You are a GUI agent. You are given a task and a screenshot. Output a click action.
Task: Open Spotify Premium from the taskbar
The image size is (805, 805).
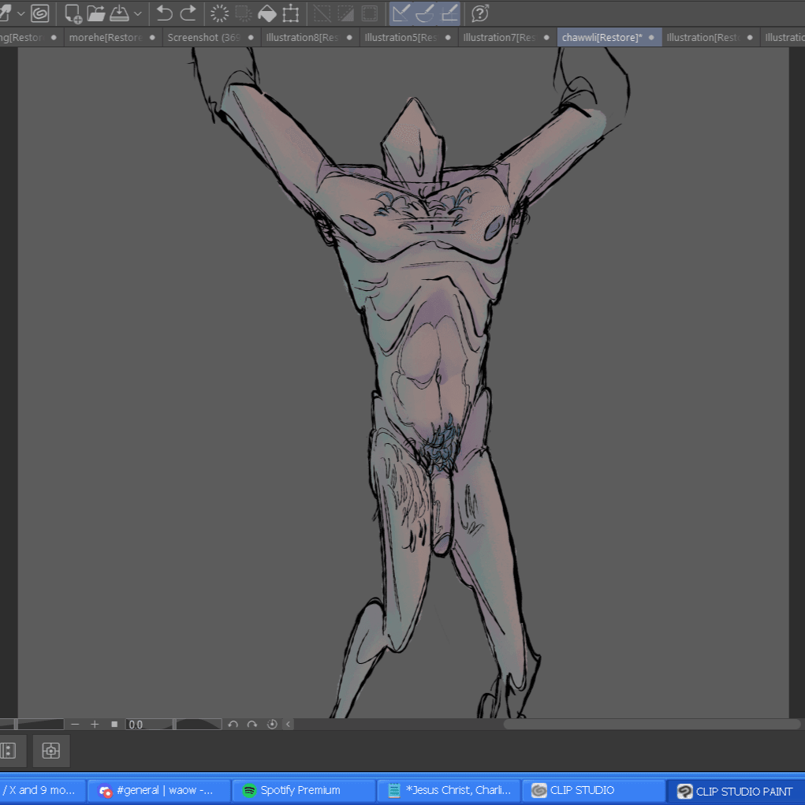pyautogui.click(x=303, y=790)
